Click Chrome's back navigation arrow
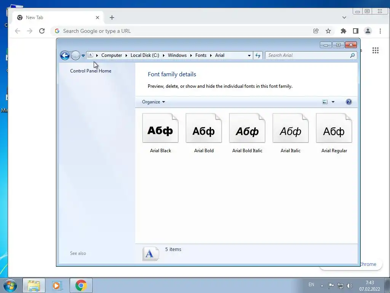Screen dimensions: 390x293 (x=18, y=31)
